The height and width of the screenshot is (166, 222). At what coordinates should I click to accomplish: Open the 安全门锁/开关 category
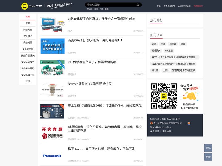coord(28,56)
